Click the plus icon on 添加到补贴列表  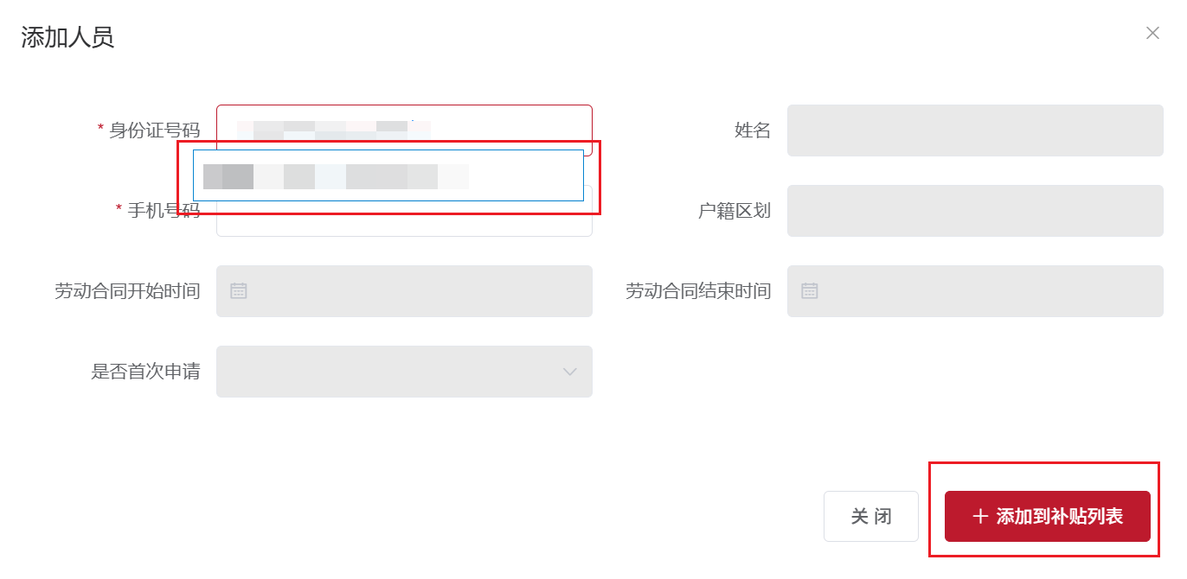pyautogui.click(x=980, y=517)
